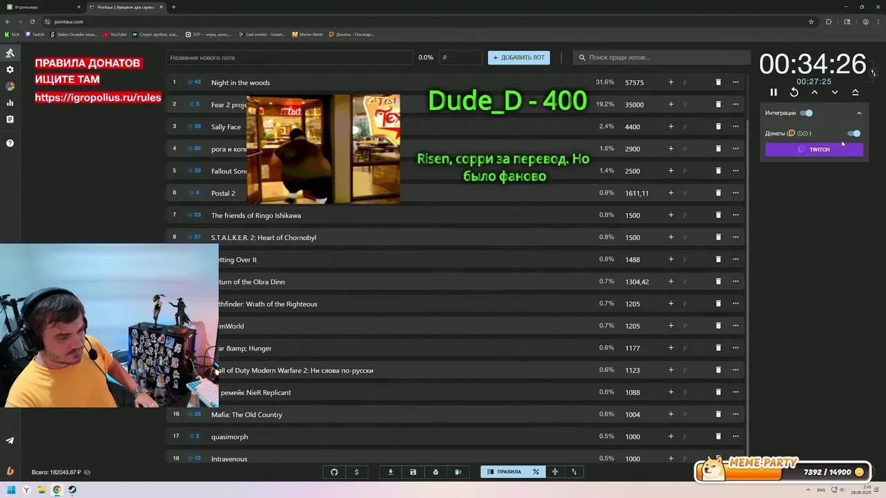886x498 pixels.
Task: Reload the page in browser
Action: 32,21
